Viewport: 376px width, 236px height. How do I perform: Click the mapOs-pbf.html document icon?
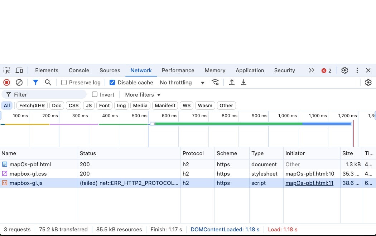5,164
